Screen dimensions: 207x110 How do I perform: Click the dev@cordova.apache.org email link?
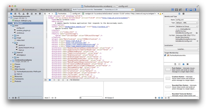pos(75,27)
